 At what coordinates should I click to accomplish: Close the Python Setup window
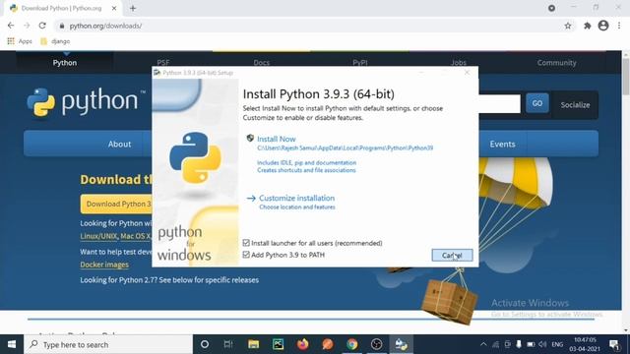(x=467, y=73)
